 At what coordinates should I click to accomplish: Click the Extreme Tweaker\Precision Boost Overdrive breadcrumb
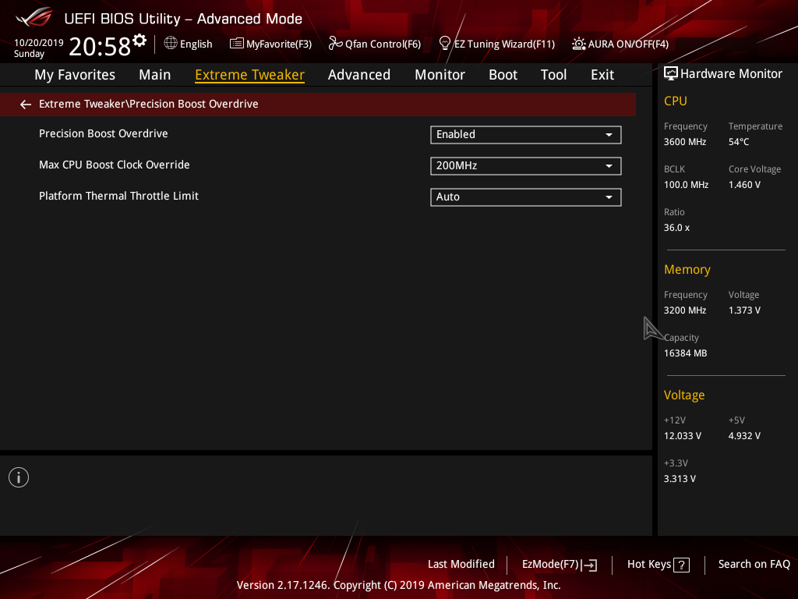tap(149, 104)
